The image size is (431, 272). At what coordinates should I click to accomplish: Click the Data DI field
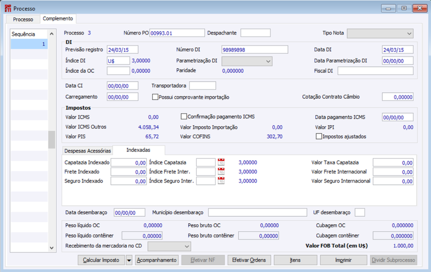(398, 50)
